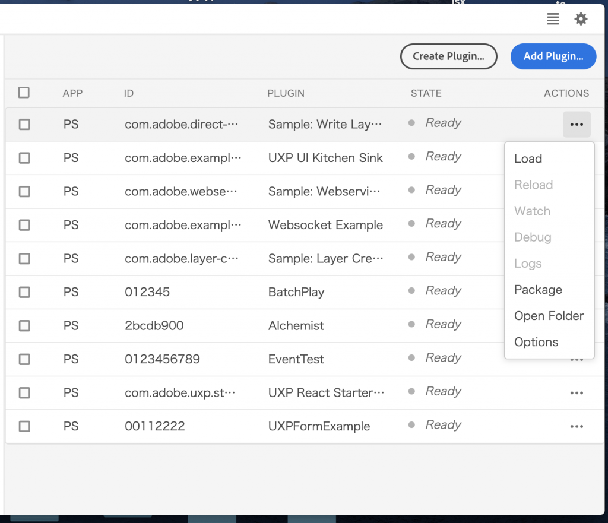Select the Alchemist plugin checkbox
Viewport: 608px width, 523px height.
[24, 326]
